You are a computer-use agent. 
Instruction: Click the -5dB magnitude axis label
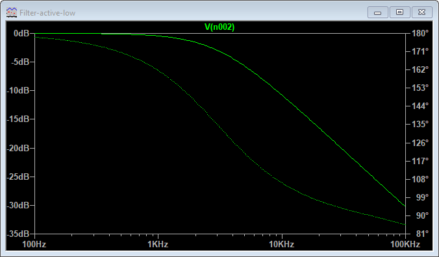(x=20, y=62)
